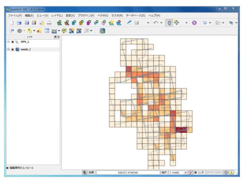Click the EPSG:32654 CRS button
The height and width of the screenshot is (183, 244).
click(x=214, y=172)
